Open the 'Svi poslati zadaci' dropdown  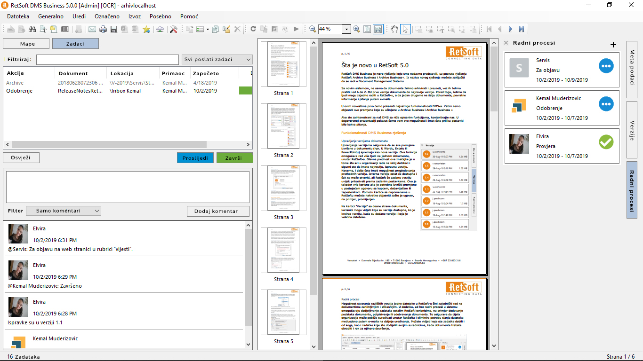click(x=217, y=60)
